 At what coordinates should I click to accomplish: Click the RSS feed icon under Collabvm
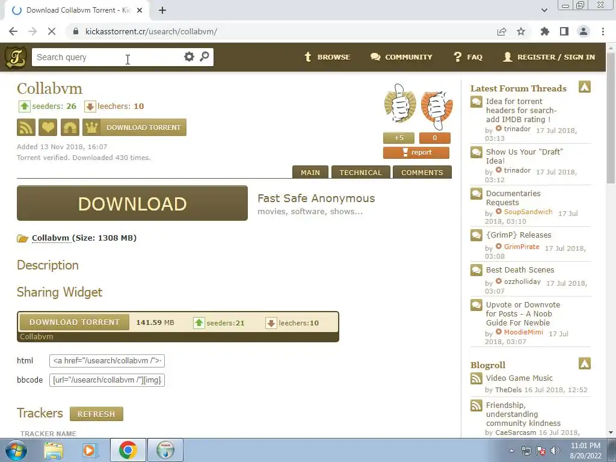point(26,128)
